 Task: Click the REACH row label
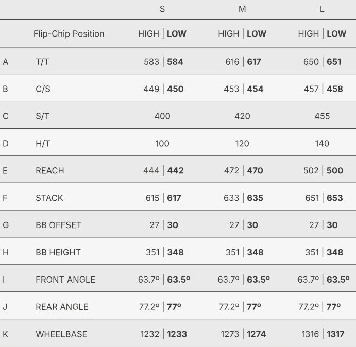pos(49,171)
